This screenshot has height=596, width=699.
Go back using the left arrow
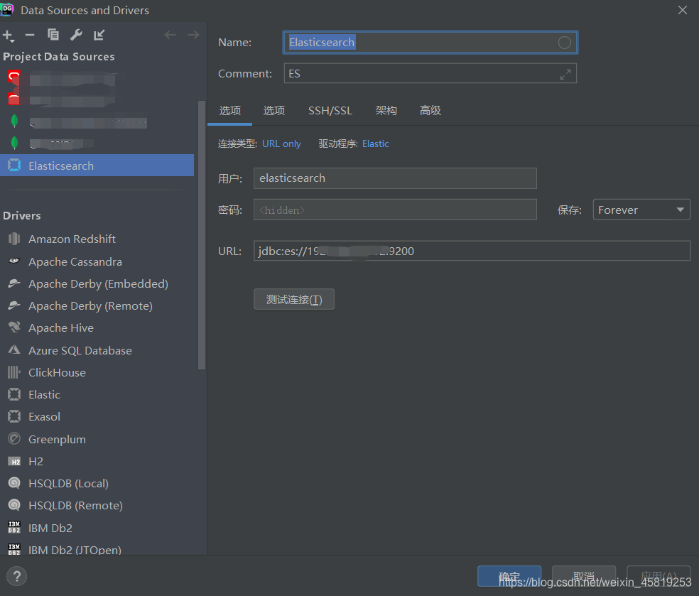click(x=170, y=35)
